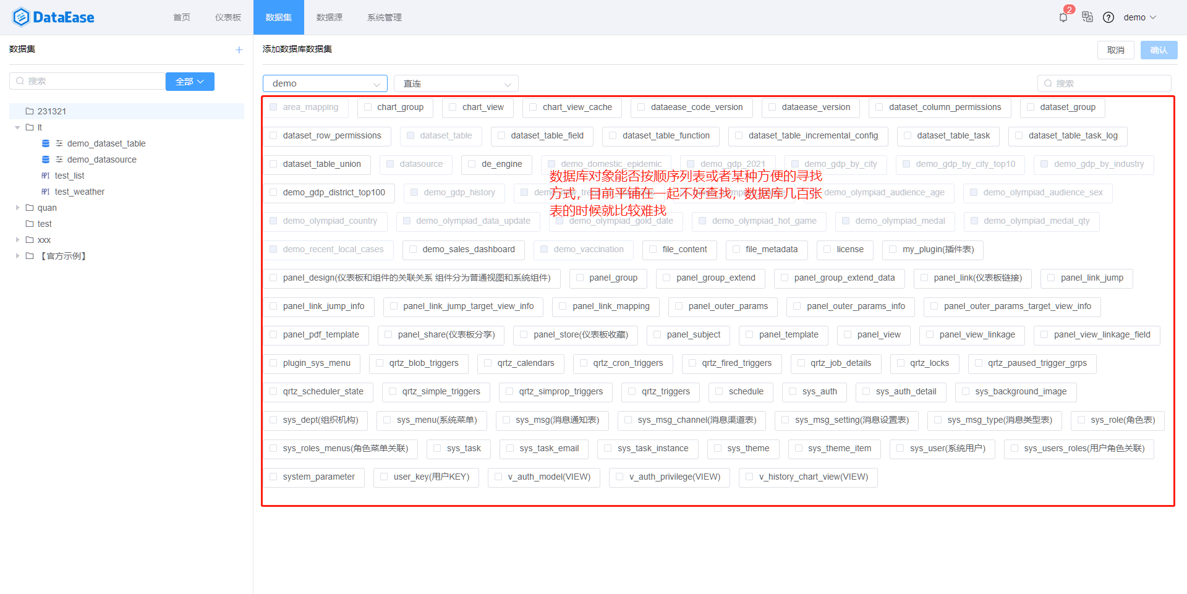Select demo_dataset_table in the tree
Screen dimensions: 1187x594
coord(106,143)
